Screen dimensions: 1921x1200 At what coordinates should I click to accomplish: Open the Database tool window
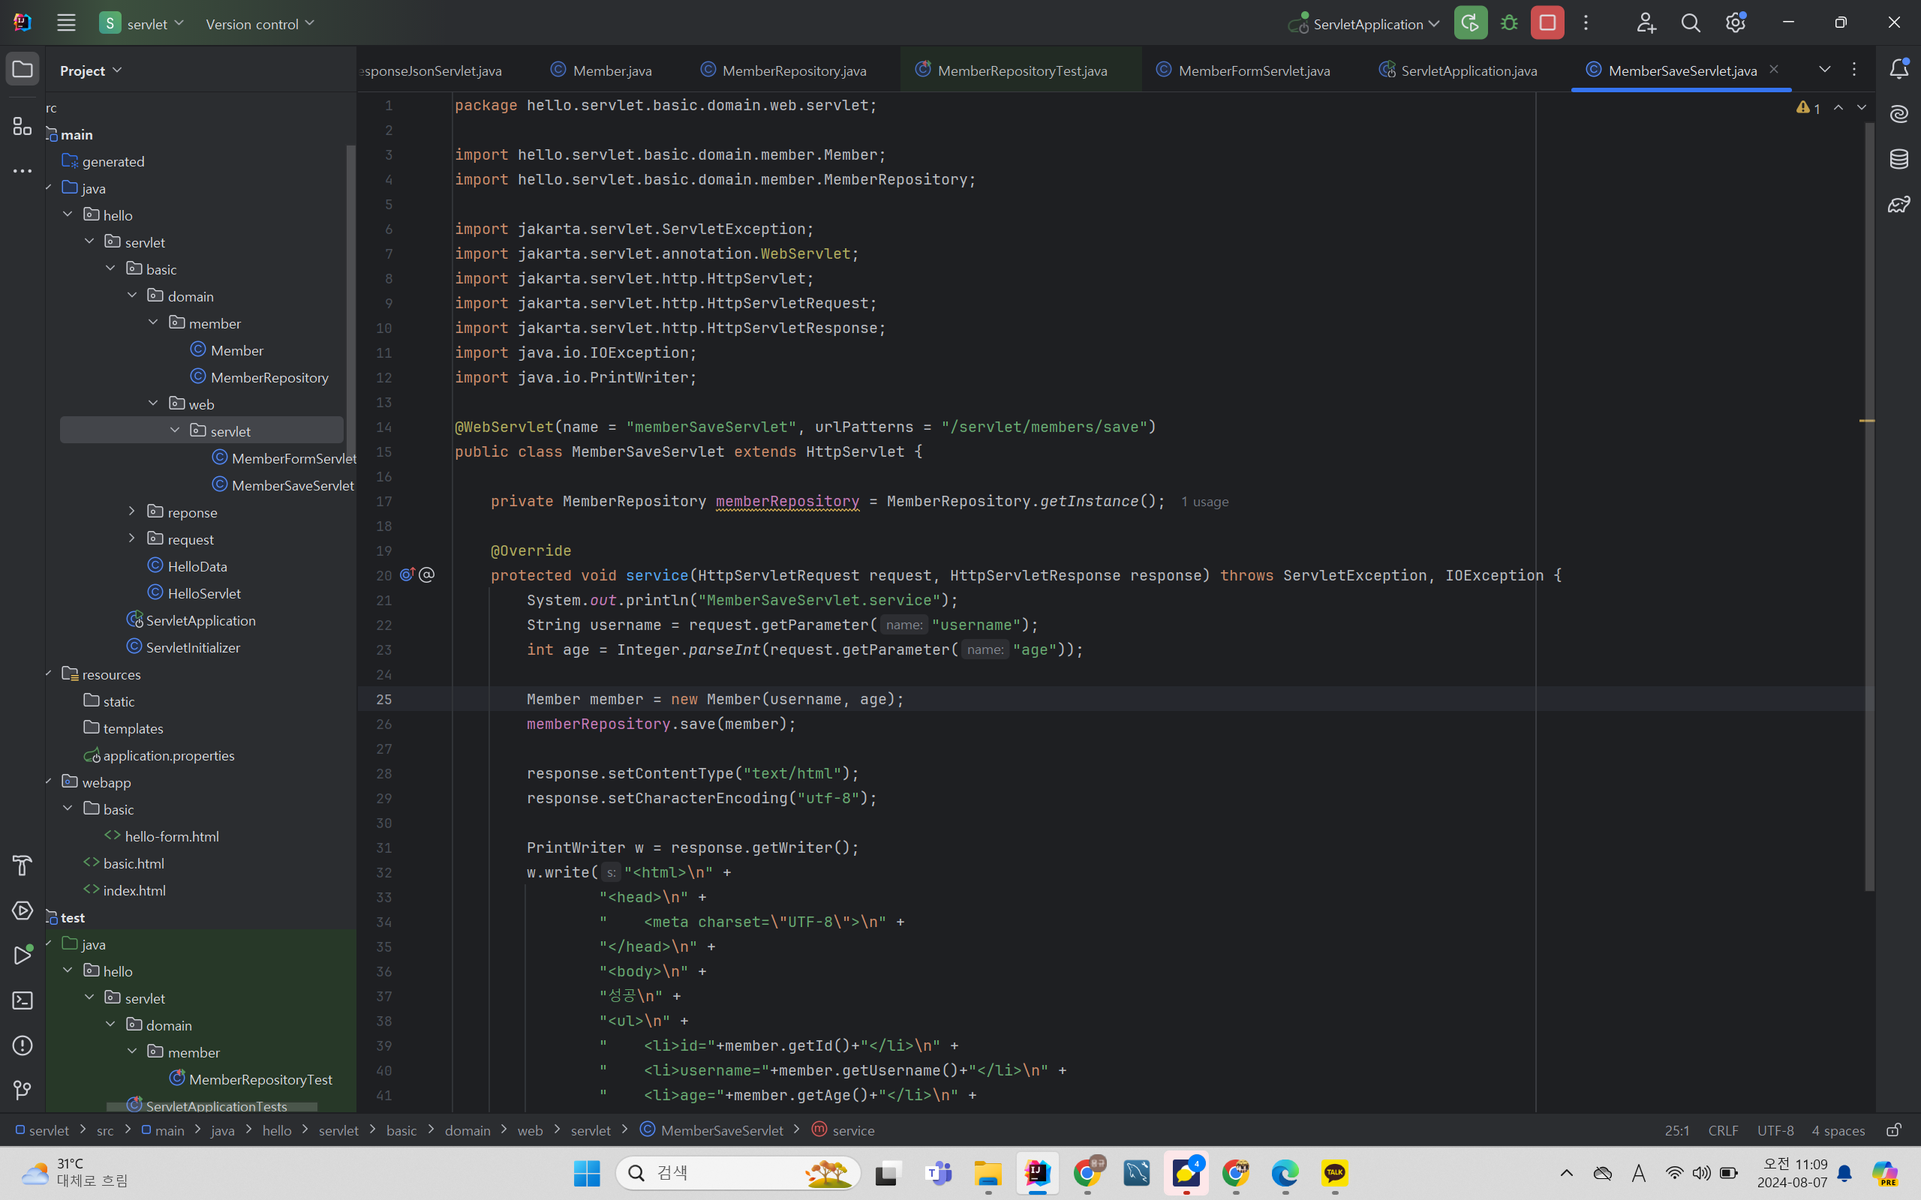point(1898,159)
